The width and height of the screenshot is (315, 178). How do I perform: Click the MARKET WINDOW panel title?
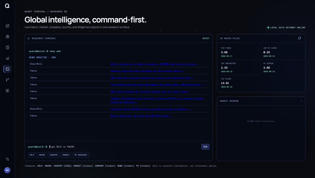pyautogui.click(x=229, y=101)
